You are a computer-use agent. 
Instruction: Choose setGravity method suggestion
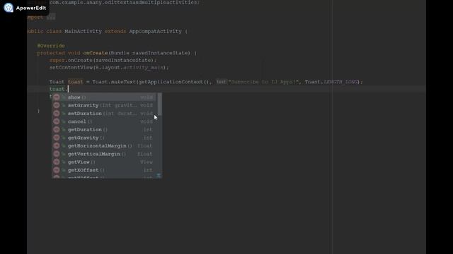pyautogui.click(x=104, y=105)
